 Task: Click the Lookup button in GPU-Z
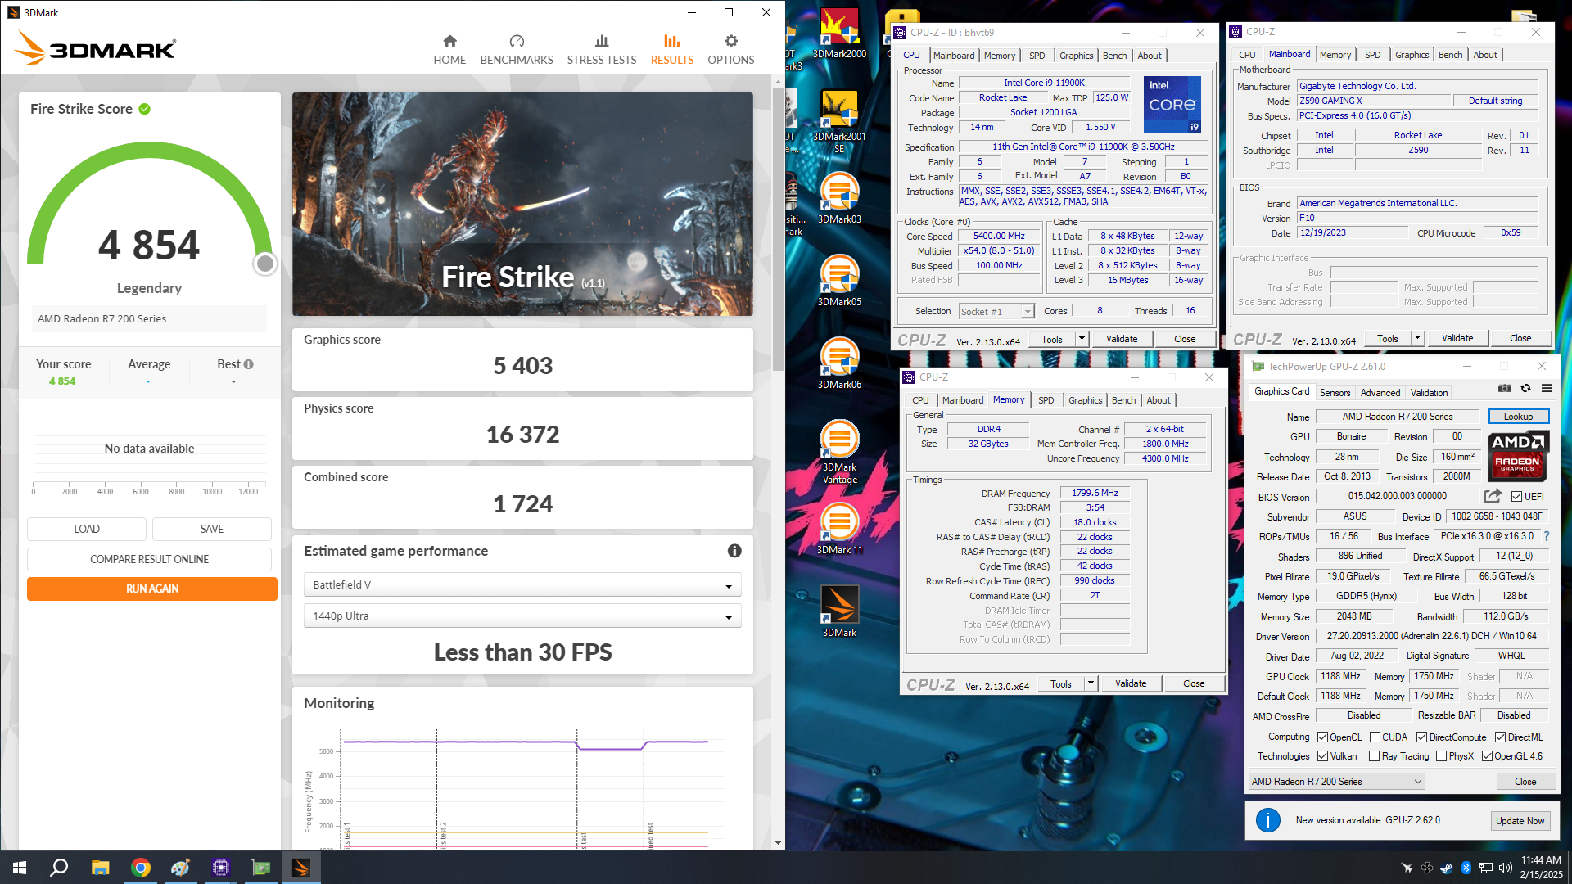click(1518, 417)
